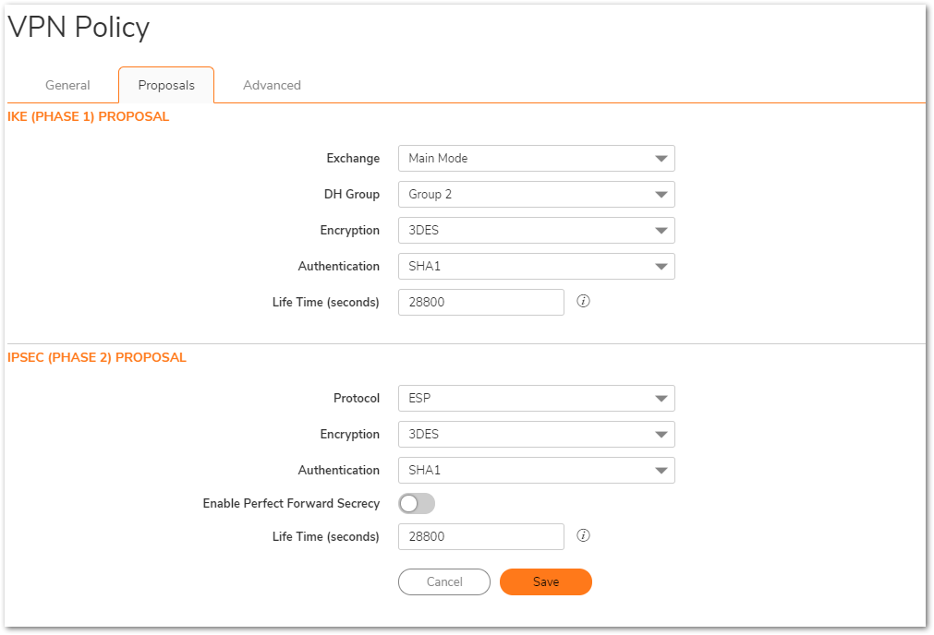Click info icon beside Phase 1 Life Time
This screenshot has height=635, width=934.
[x=583, y=301]
